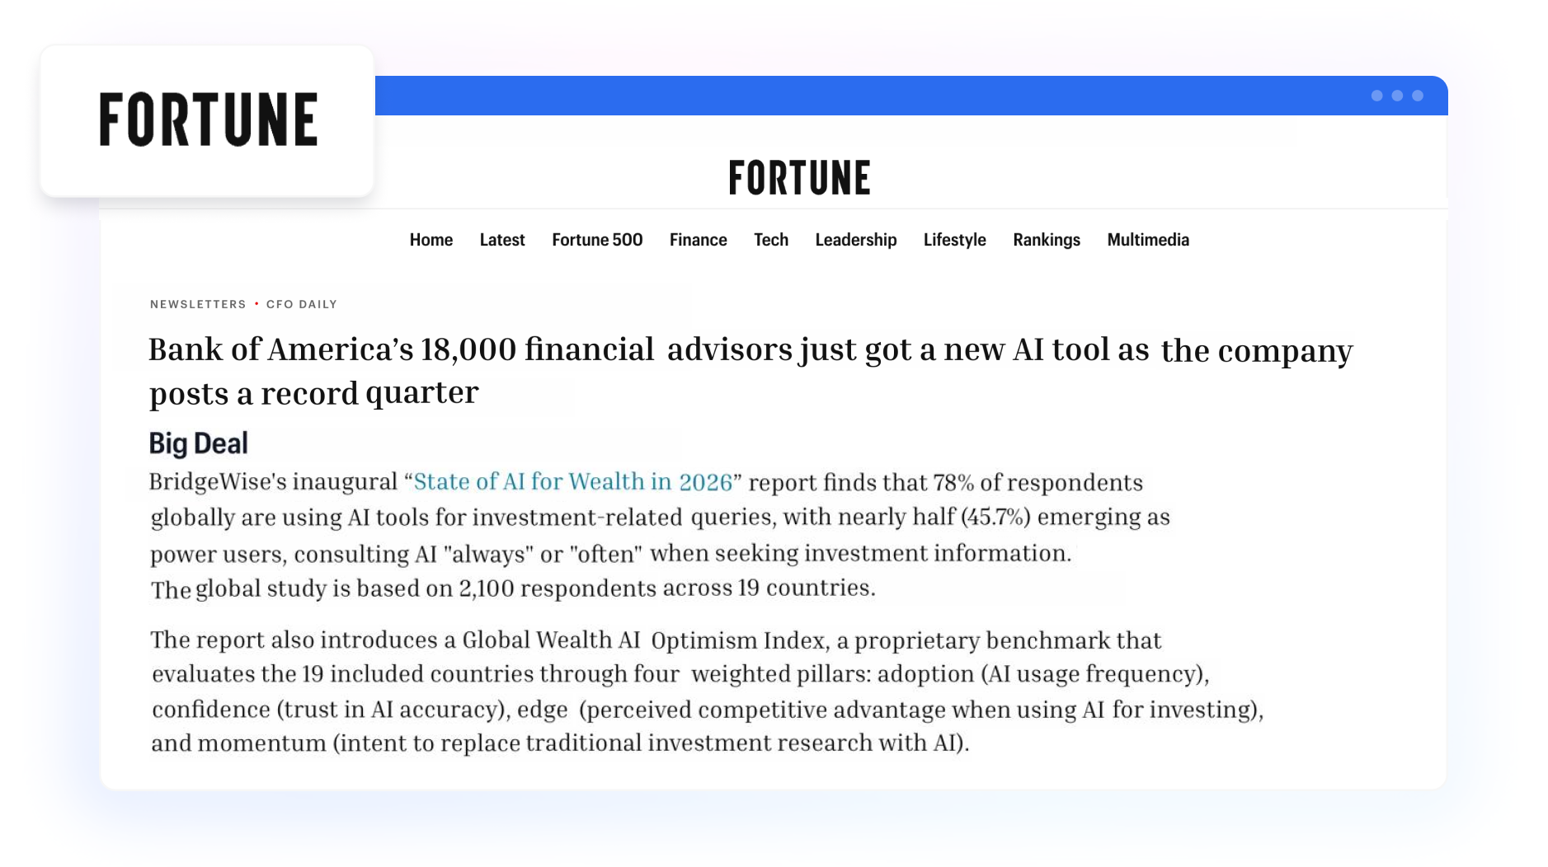Open the Fortune 500 page
The height and width of the screenshot is (867, 1548).
597,240
